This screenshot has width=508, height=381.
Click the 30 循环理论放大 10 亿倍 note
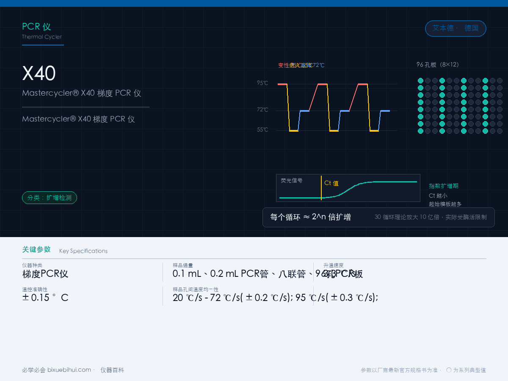tap(431, 217)
